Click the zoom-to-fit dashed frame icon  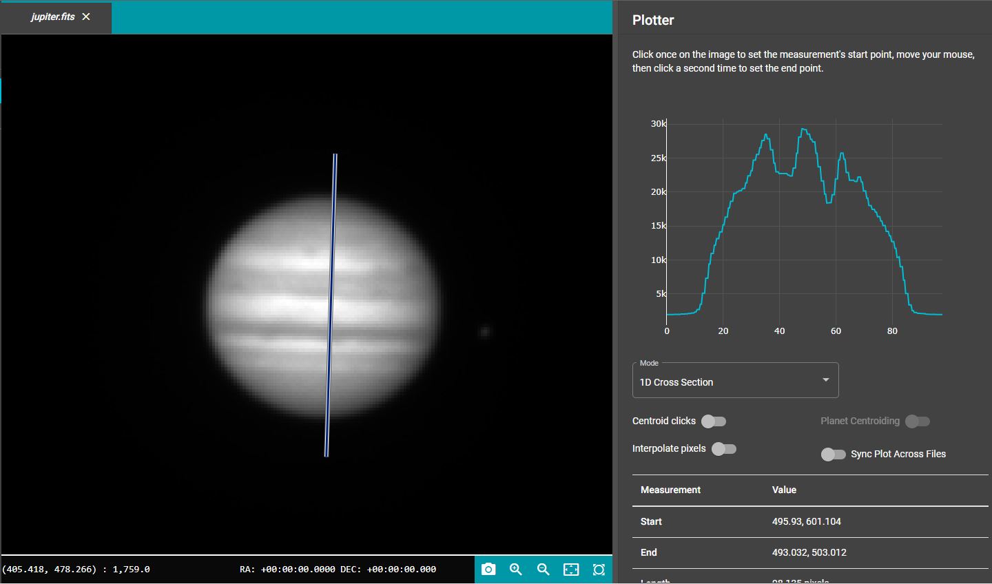(571, 570)
